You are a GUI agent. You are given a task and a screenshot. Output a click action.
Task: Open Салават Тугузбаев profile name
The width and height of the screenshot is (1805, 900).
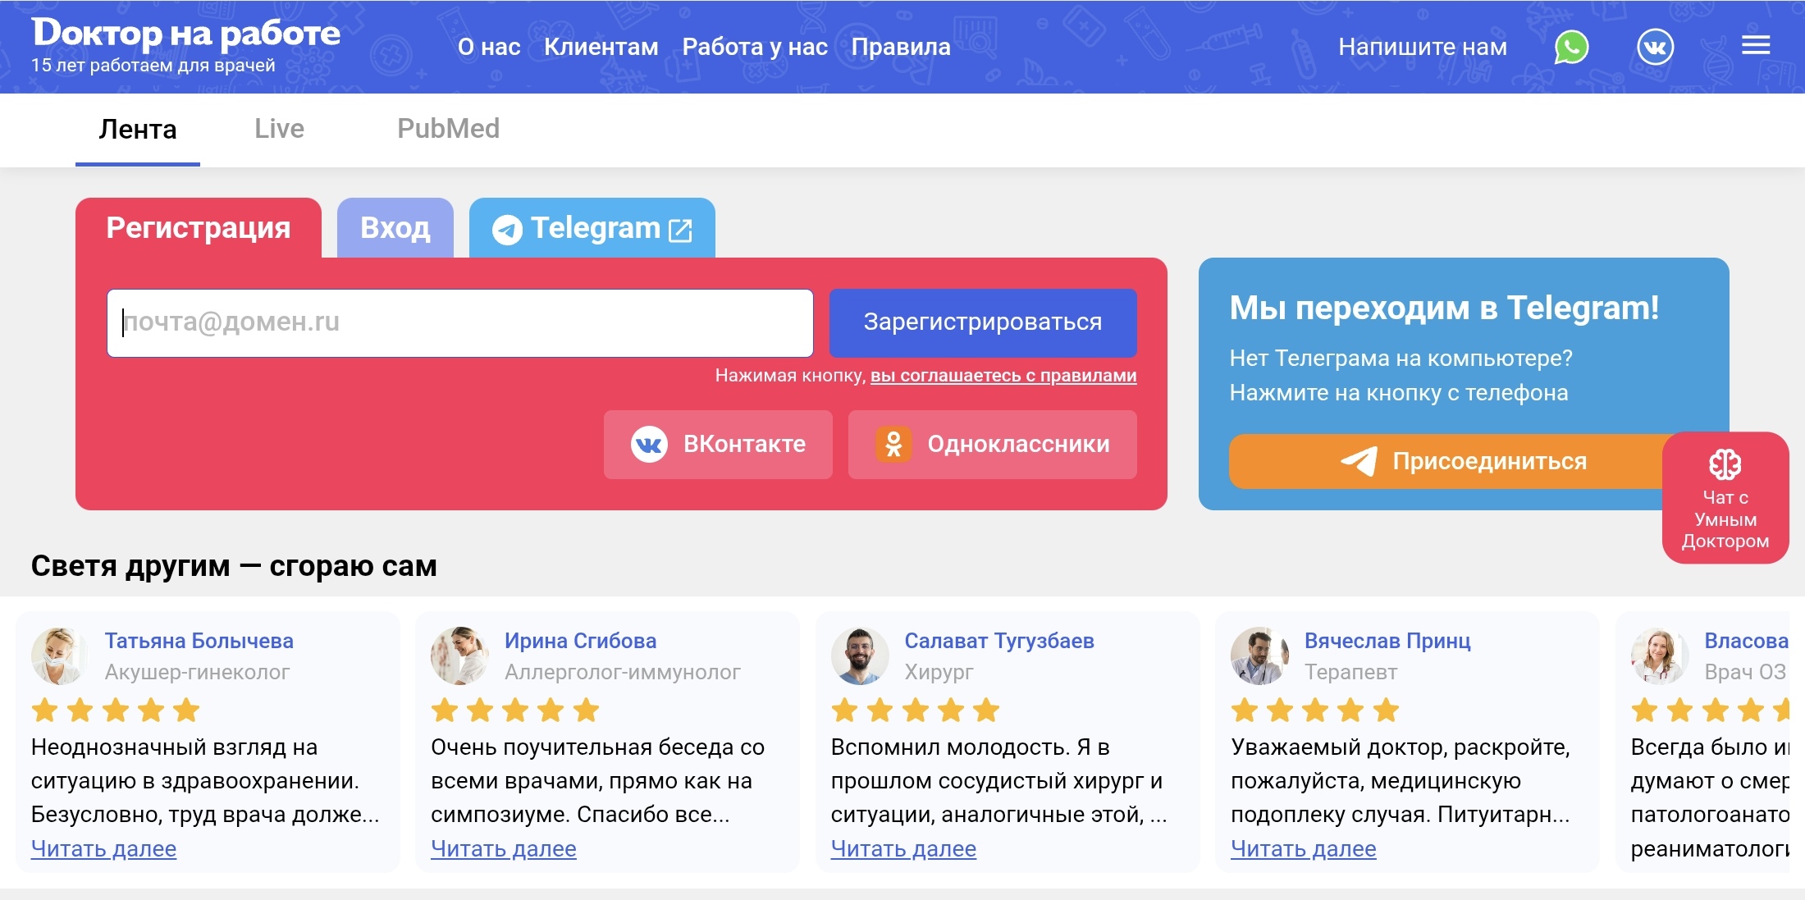[x=999, y=641]
